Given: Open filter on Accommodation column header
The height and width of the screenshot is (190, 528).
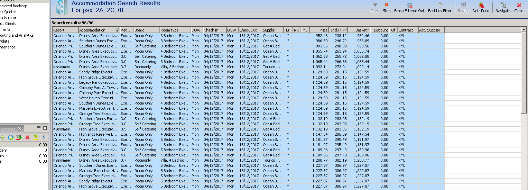Looking at the screenshot, I should coord(117,30).
